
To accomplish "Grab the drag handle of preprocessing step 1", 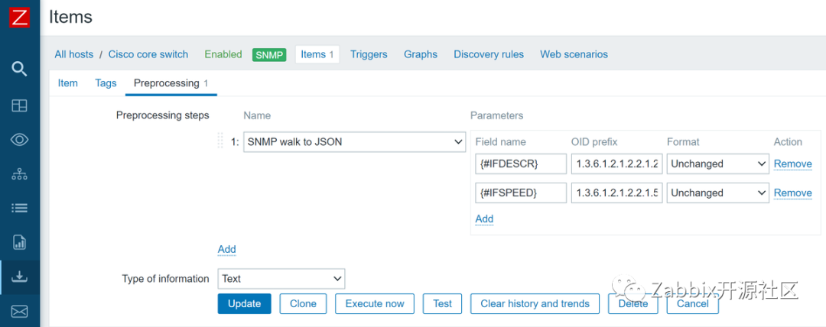I will pyautogui.click(x=221, y=141).
